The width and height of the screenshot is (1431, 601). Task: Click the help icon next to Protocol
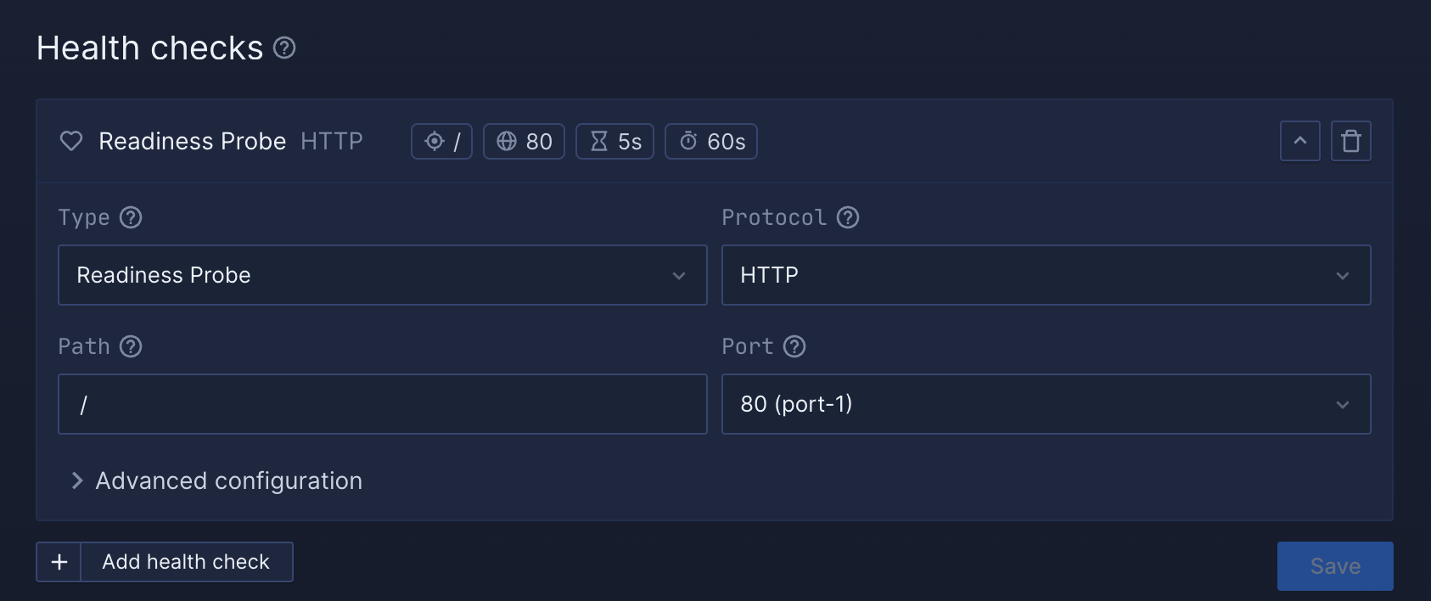[848, 218]
